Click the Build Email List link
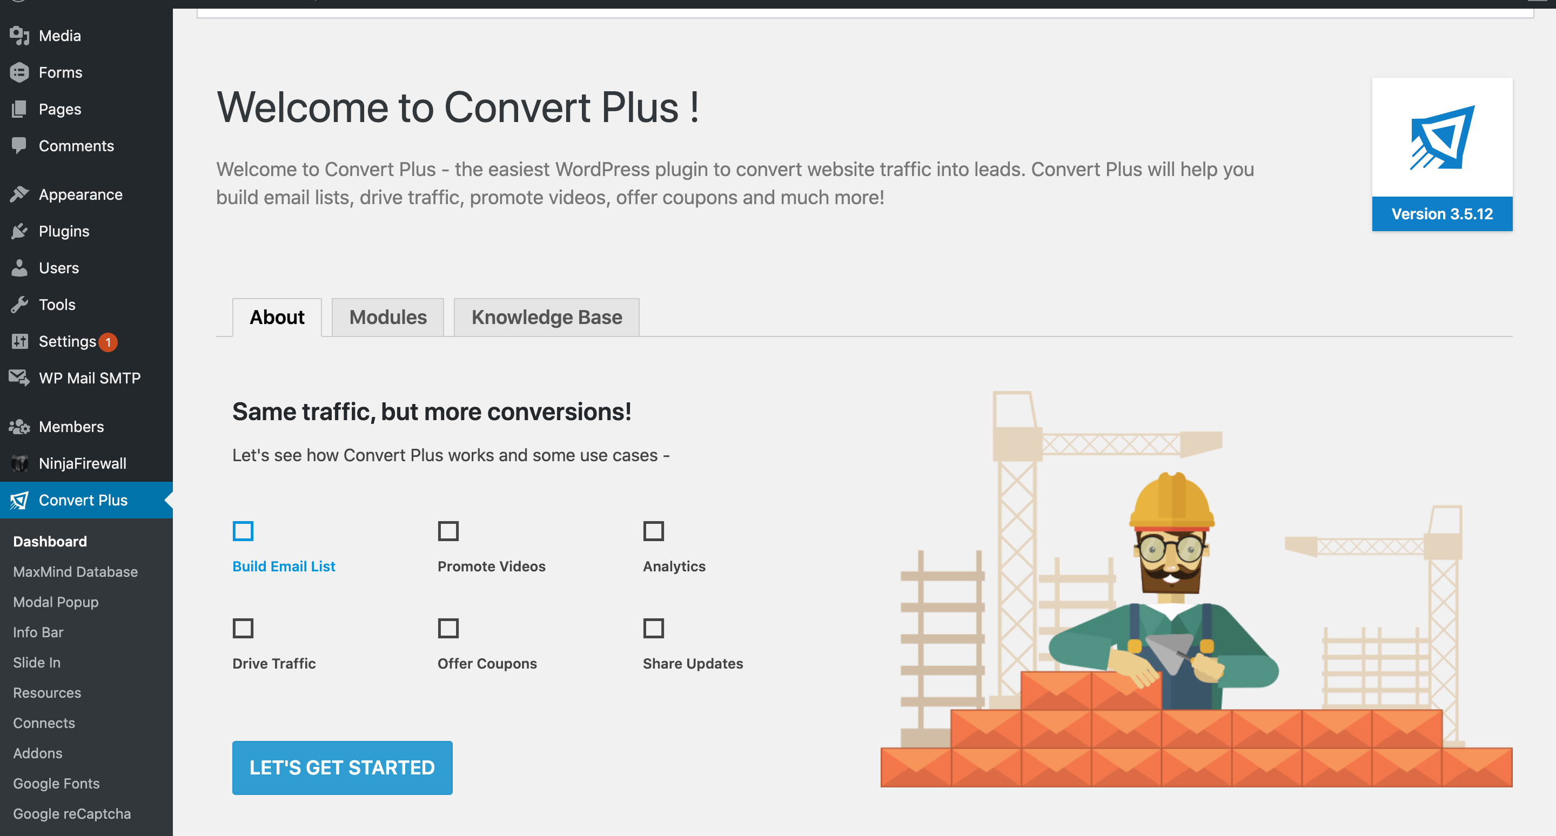 click(x=284, y=566)
